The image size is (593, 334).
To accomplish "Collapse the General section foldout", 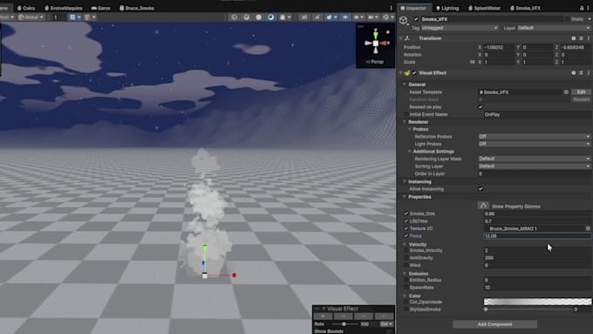I will (405, 85).
